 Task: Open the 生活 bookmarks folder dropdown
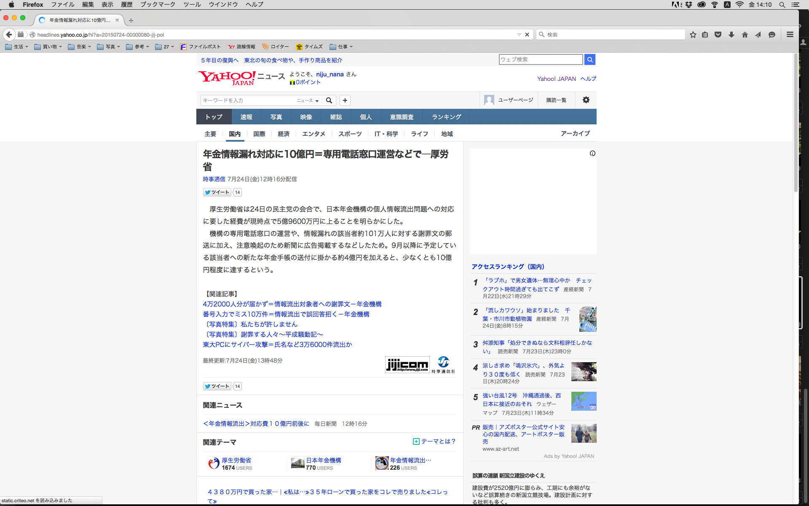17,47
